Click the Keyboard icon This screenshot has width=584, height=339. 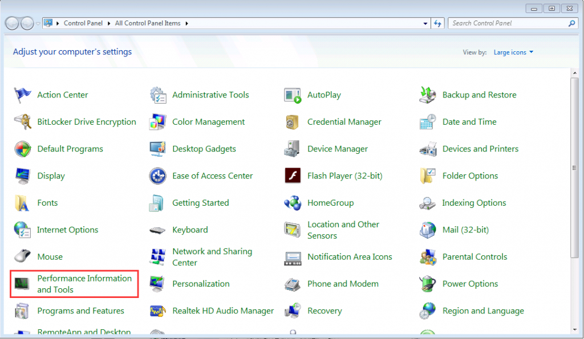coord(157,230)
